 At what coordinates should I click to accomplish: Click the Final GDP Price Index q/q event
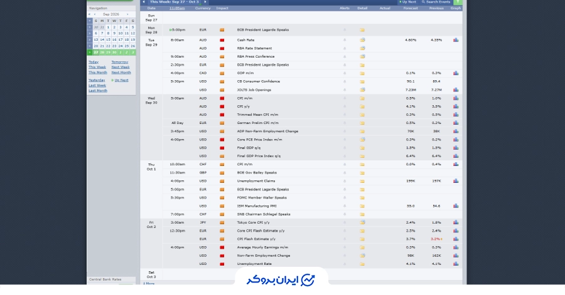coord(259,156)
